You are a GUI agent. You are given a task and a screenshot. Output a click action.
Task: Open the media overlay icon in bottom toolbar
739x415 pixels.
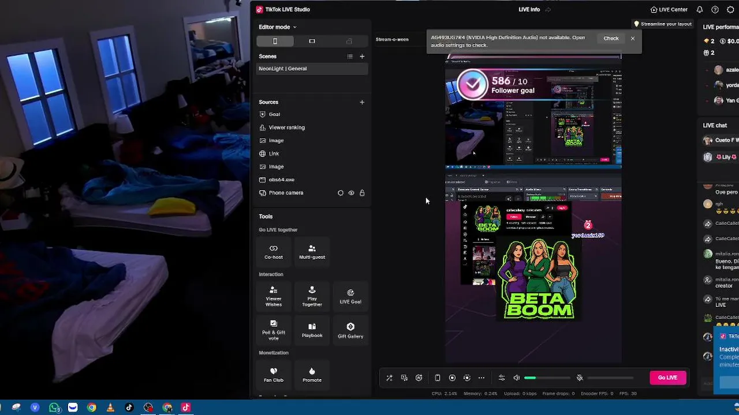tap(404, 378)
